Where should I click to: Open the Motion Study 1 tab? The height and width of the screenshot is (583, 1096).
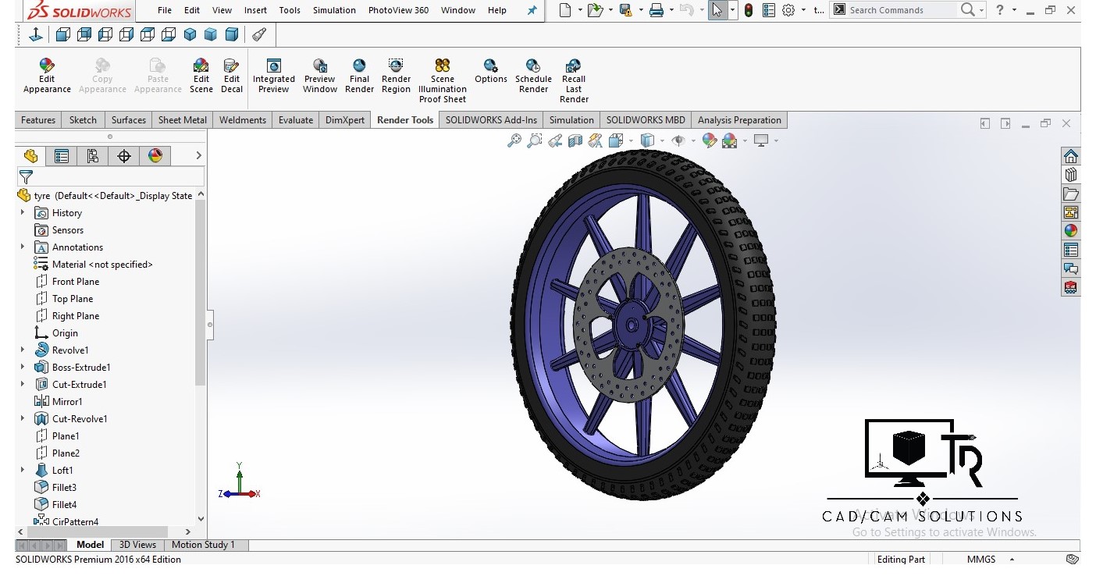(x=203, y=545)
